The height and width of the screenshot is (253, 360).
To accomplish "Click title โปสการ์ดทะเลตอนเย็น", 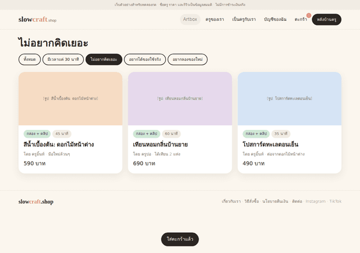I will tap(271, 144).
